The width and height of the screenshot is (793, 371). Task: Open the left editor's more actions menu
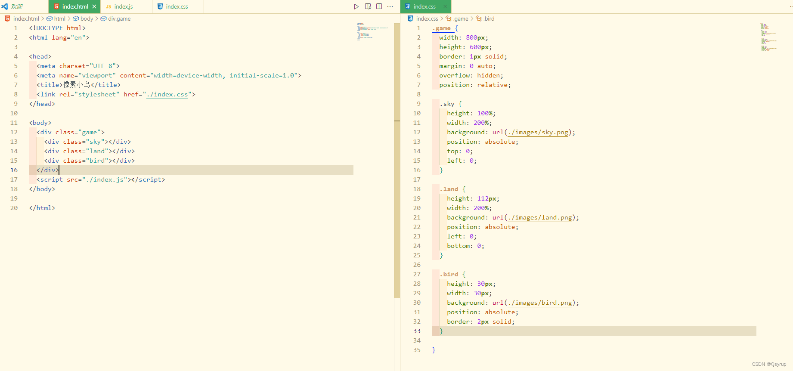tap(390, 6)
